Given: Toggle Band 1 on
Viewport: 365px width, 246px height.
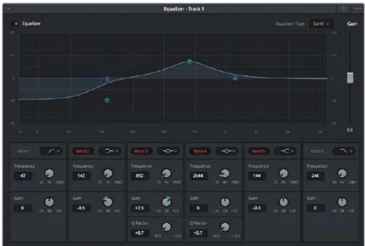Looking at the screenshot, I should (24, 151).
